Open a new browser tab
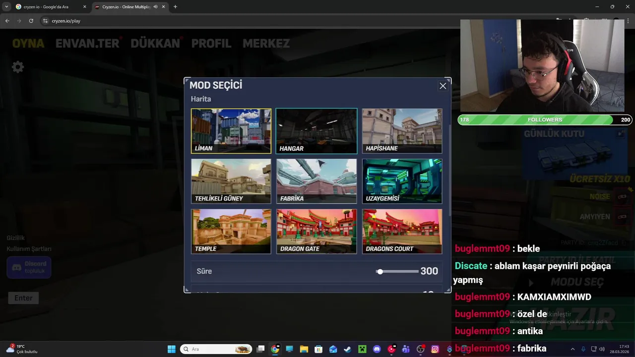 (175, 7)
